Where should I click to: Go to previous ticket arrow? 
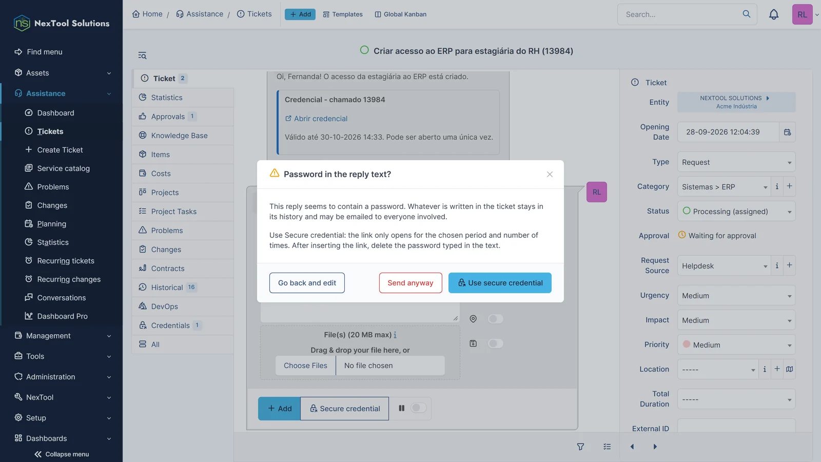632,447
